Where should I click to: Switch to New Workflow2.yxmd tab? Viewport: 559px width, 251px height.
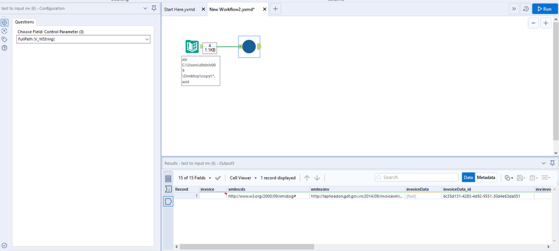232,10
